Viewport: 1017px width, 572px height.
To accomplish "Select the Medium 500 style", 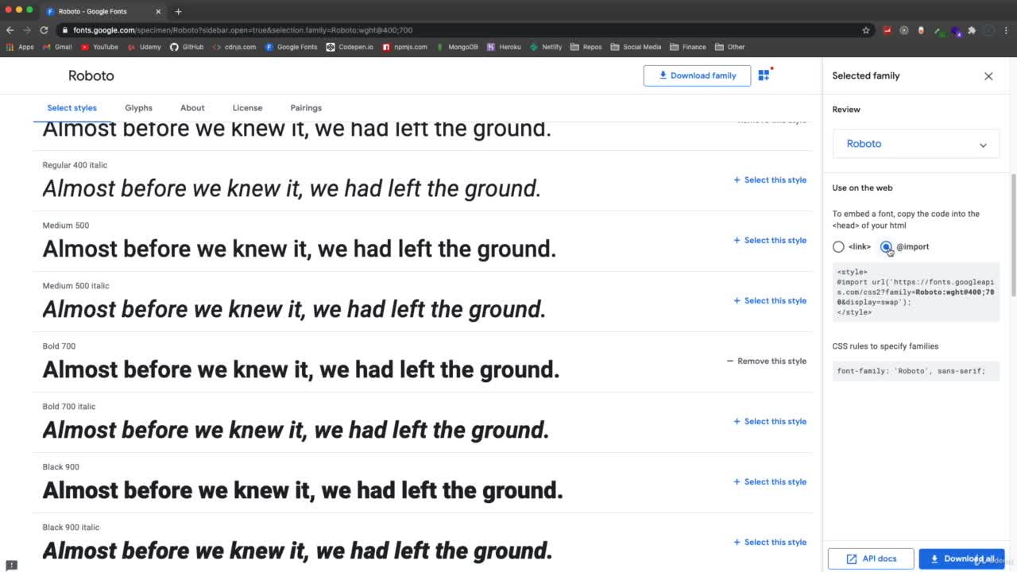I will (770, 240).
